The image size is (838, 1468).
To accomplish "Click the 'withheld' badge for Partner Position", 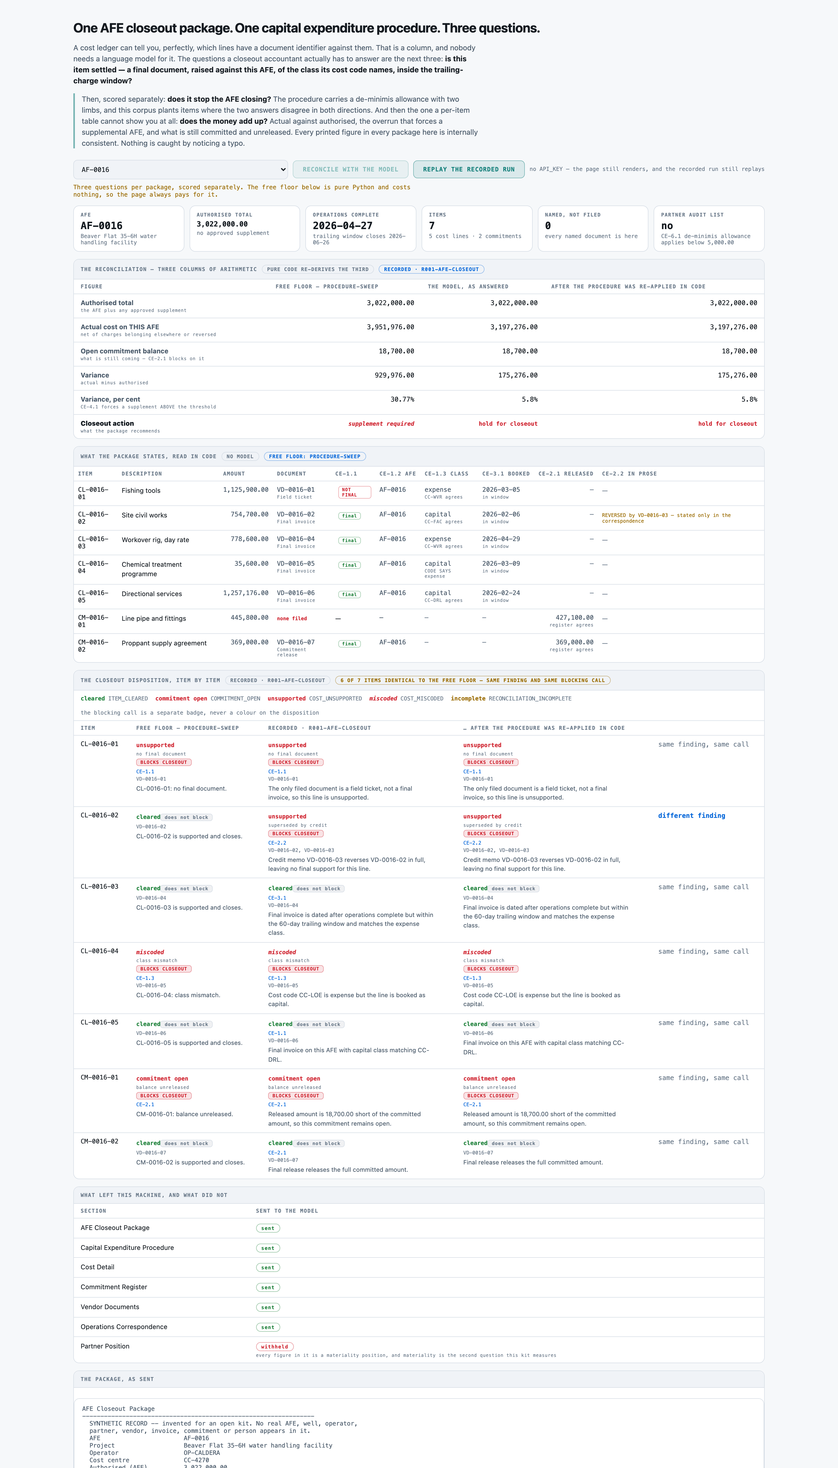I will click(274, 1346).
